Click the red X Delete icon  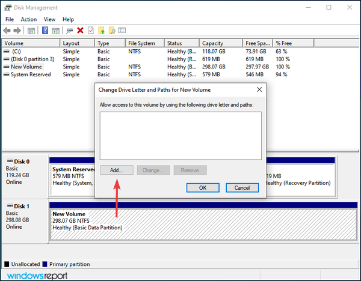coord(80,31)
